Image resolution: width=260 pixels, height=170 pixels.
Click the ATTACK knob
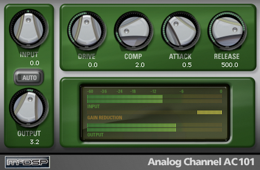(181, 31)
